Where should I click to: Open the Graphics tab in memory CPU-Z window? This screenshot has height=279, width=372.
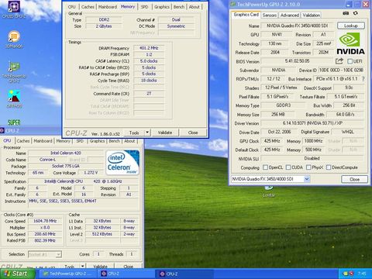tap(162, 7)
